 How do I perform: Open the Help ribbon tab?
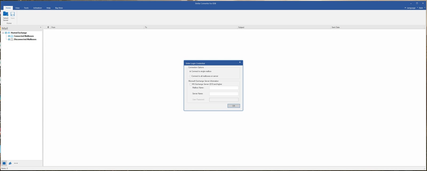click(x=48, y=8)
